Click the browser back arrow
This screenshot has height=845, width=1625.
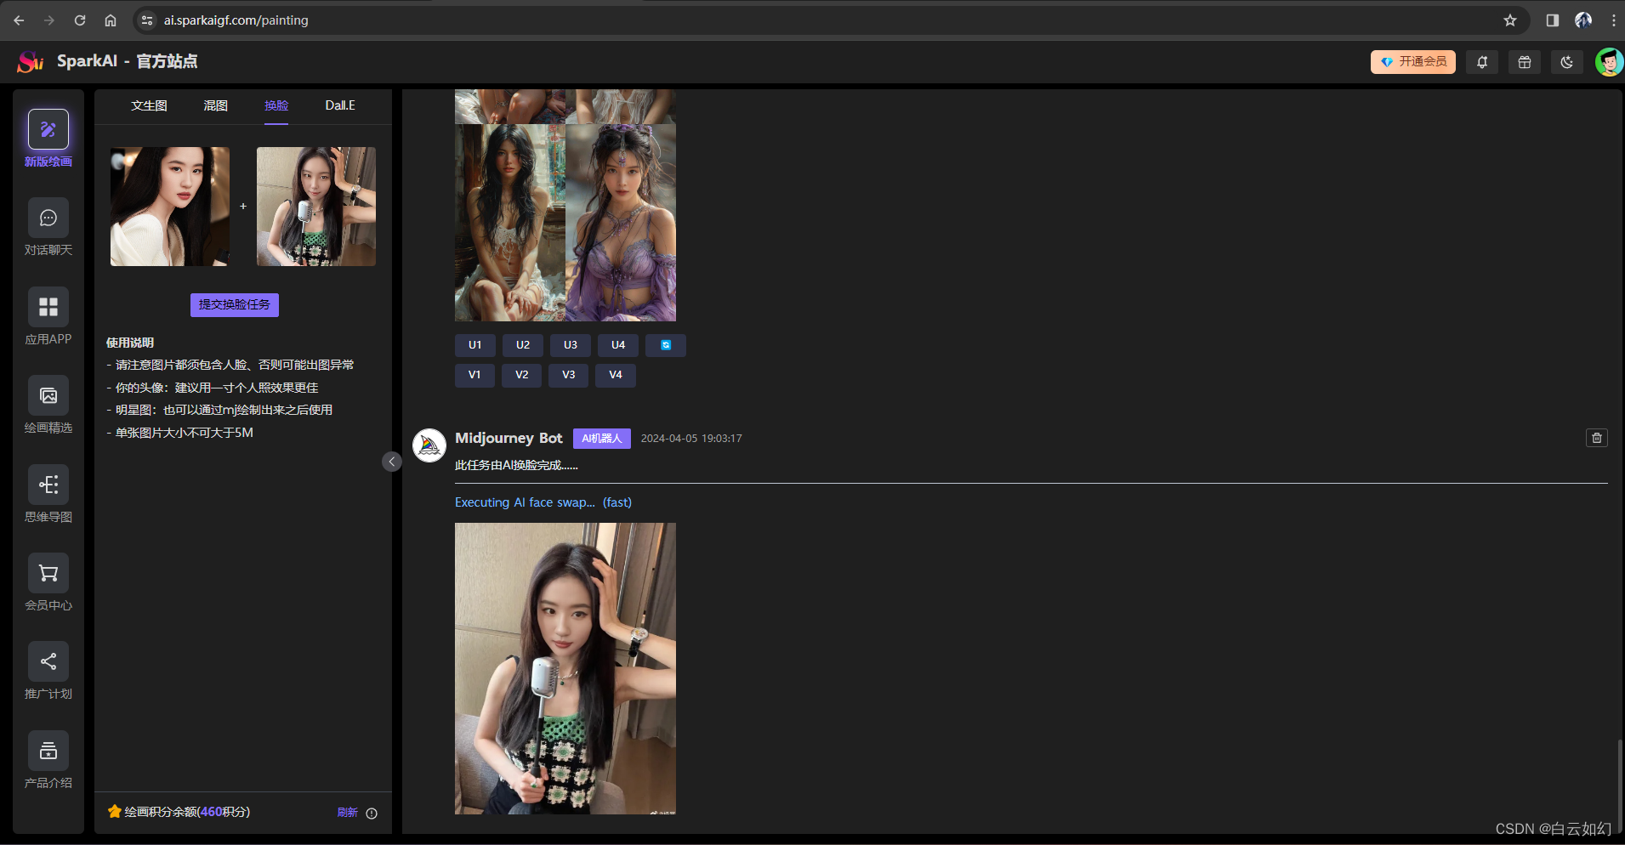tap(19, 20)
